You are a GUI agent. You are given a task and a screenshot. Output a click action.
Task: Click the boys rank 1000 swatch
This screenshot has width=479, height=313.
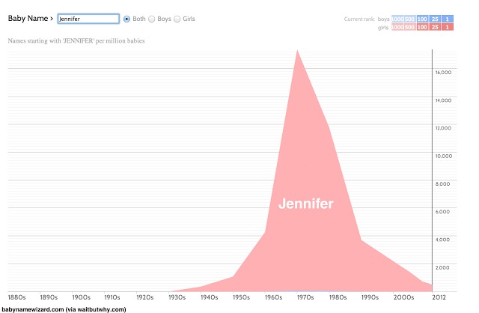397,19
